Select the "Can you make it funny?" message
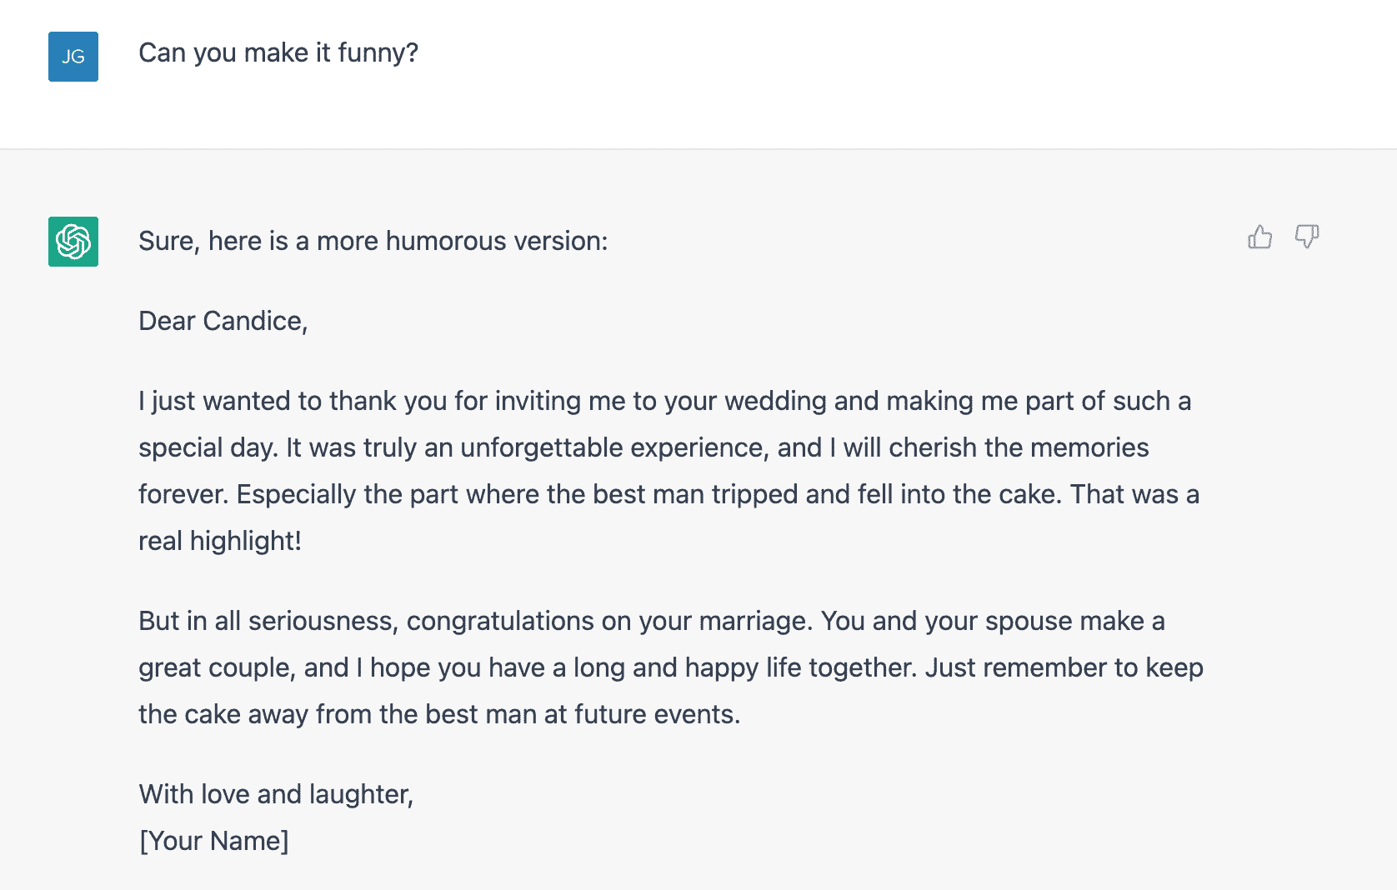 278,52
